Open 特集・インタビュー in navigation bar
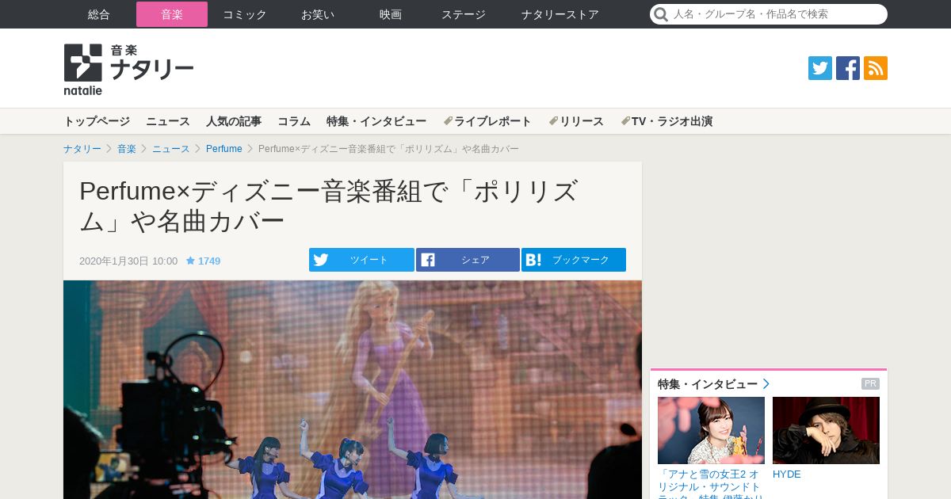This screenshot has height=499, width=951. point(376,121)
